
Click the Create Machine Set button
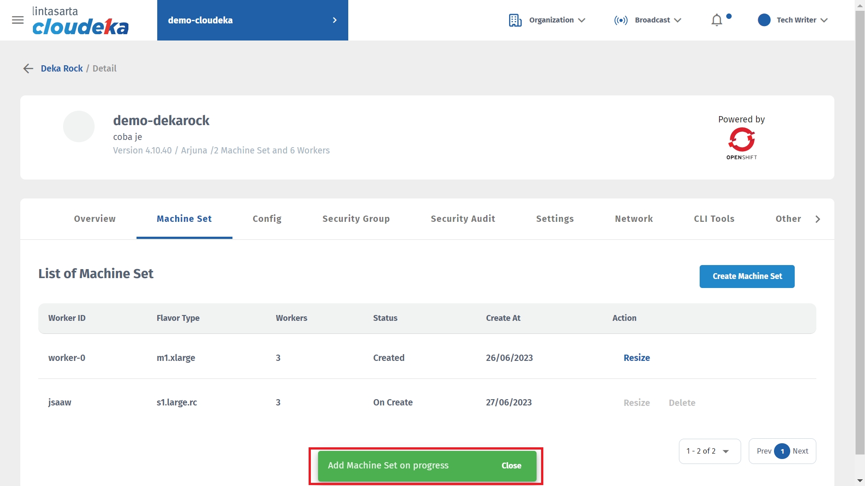click(747, 276)
